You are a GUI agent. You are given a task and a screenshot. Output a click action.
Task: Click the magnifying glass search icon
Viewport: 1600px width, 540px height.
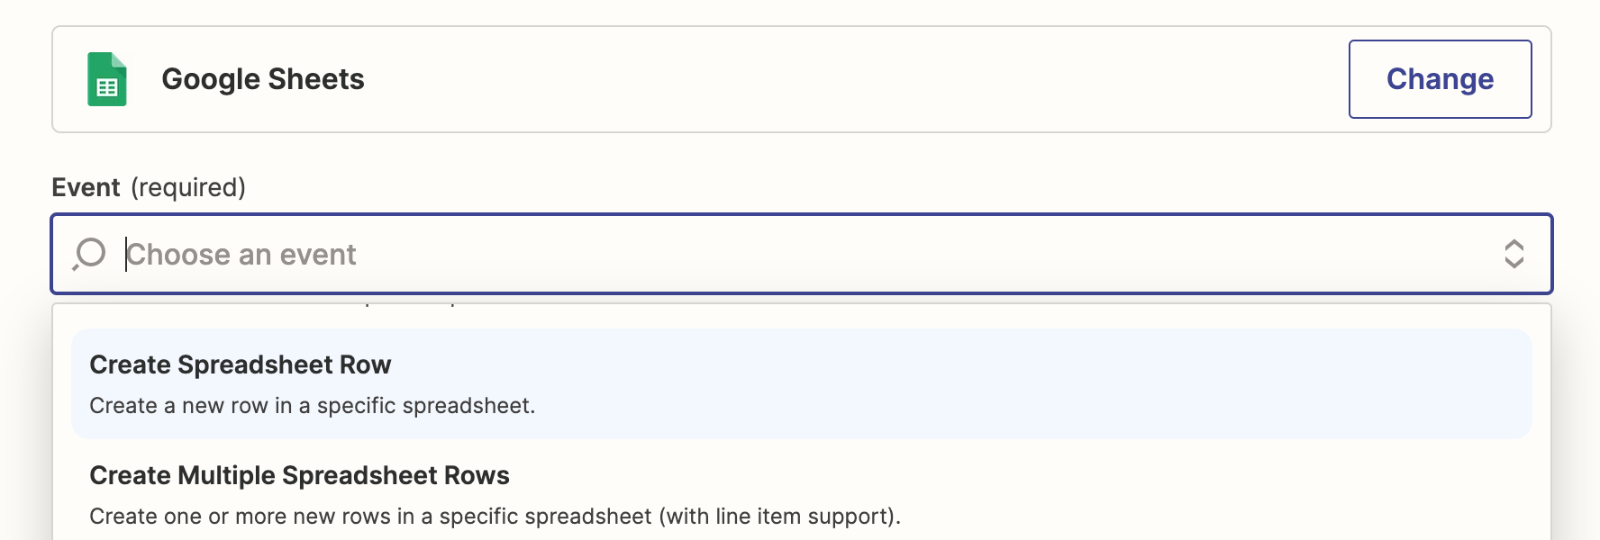click(x=89, y=254)
